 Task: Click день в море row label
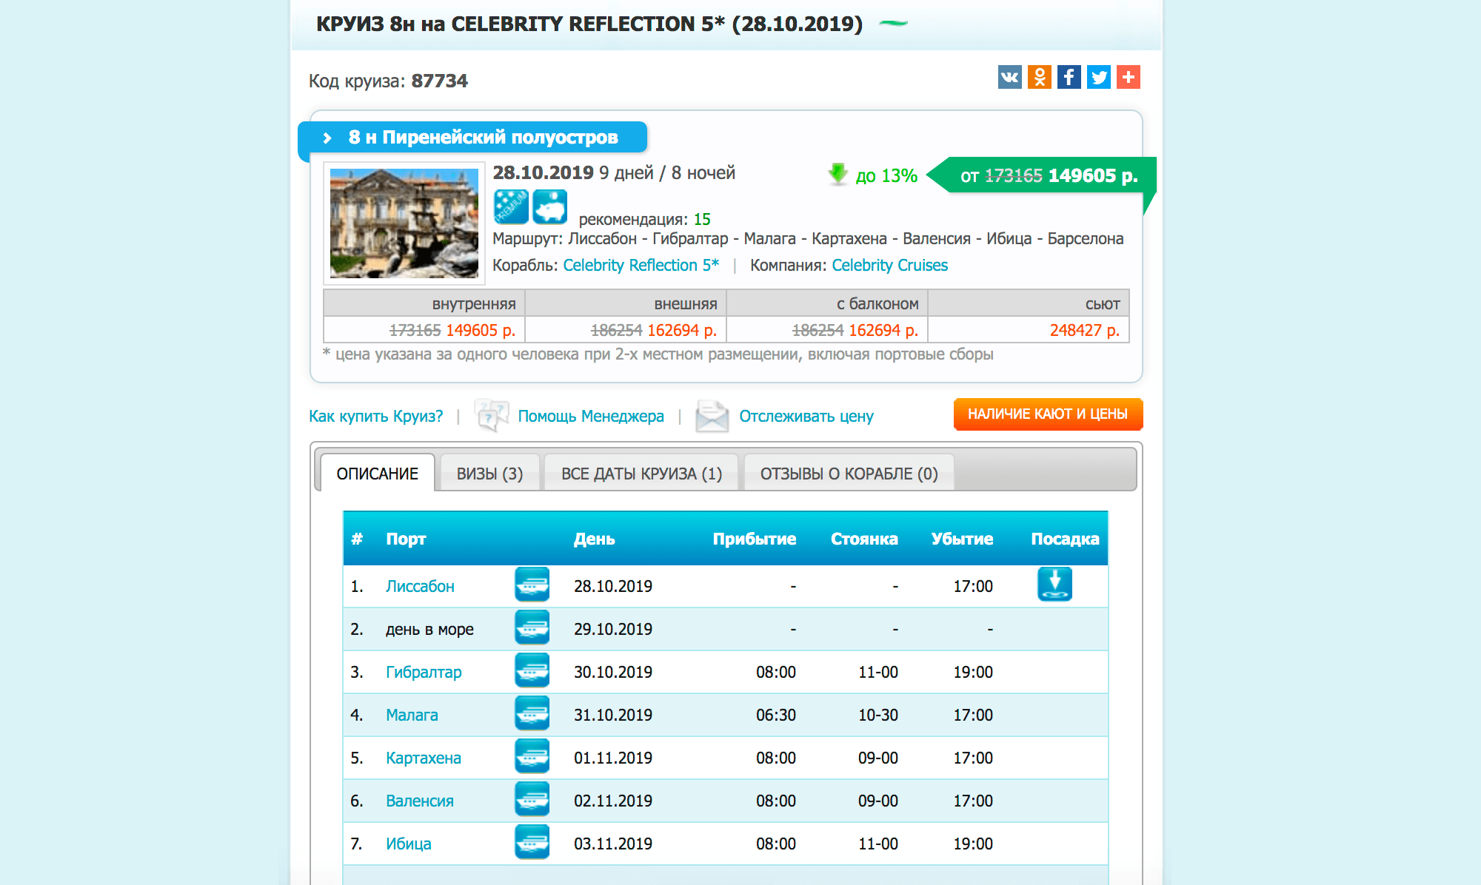[x=429, y=629]
